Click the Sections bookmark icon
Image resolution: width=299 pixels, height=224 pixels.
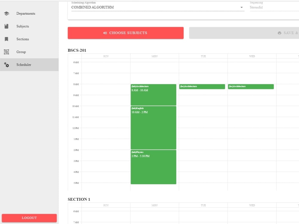(7, 39)
